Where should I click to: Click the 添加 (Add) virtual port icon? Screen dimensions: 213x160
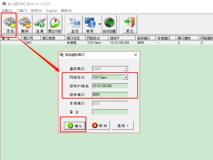[9, 24]
